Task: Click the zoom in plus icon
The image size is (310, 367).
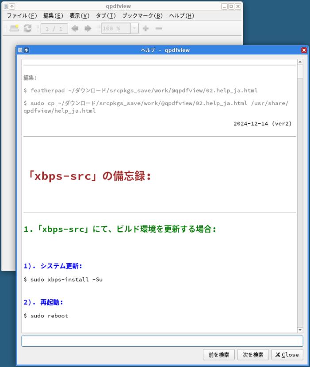Action: (145, 28)
